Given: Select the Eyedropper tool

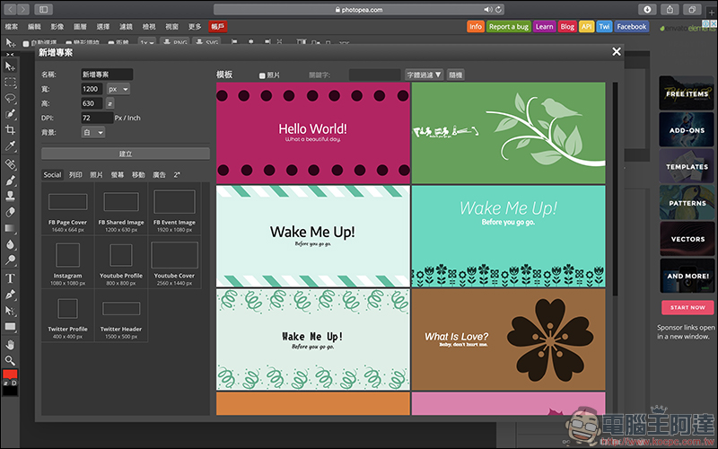Looking at the screenshot, I should 10,146.
